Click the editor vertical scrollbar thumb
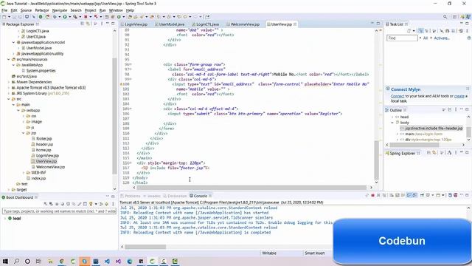The height and width of the screenshot is (266, 472). click(x=376, y=160)
